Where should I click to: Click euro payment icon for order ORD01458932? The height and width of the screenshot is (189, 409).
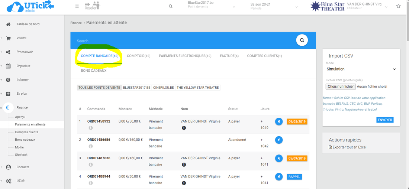click(279, 121)
